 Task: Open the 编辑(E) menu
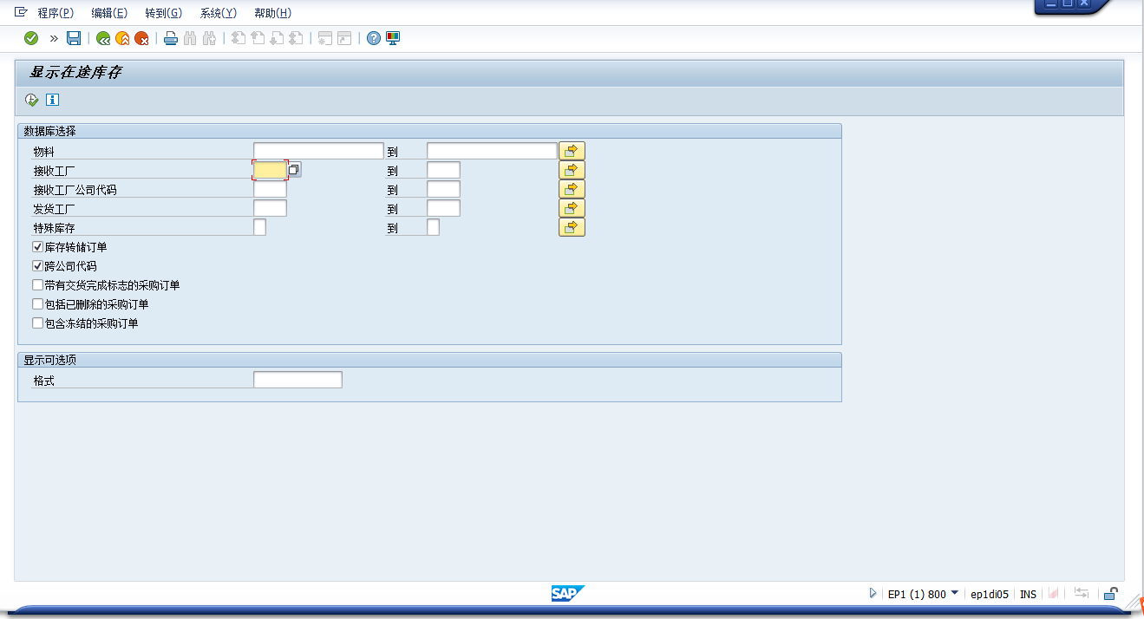(x=109, y=13)
